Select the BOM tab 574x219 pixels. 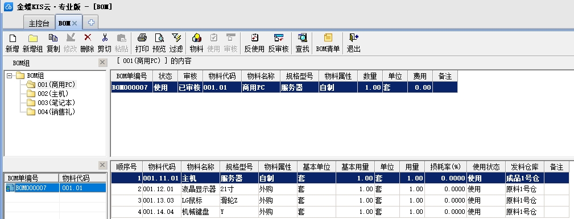(64, 23)
